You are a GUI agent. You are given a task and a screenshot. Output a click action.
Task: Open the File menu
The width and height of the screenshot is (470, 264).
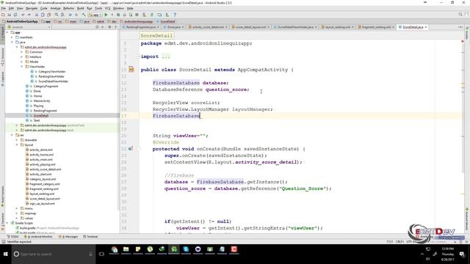click(4, 8)
